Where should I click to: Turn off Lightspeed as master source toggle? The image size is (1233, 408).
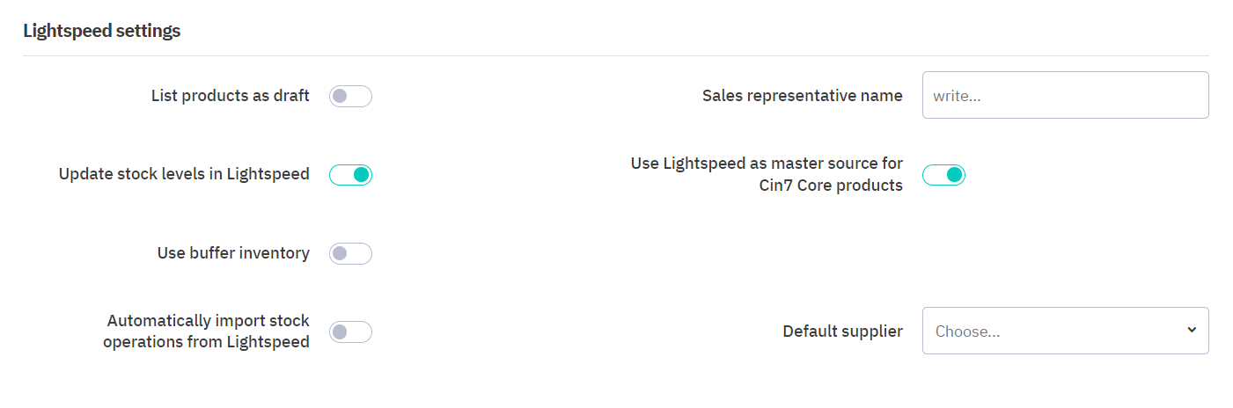[x=943, y=175]
